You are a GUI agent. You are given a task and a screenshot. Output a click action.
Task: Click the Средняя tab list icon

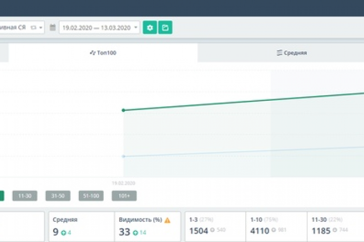pos(279,53)
